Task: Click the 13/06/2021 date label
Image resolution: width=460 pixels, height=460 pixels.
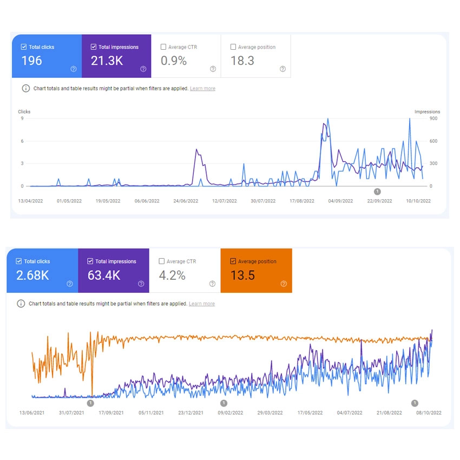Action: tap(32, 413)
